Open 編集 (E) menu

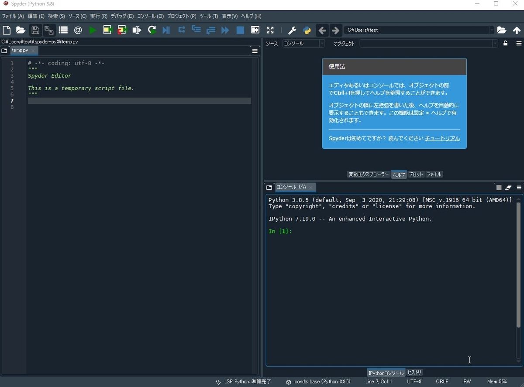pyautogui.click(x=36, y=16)
